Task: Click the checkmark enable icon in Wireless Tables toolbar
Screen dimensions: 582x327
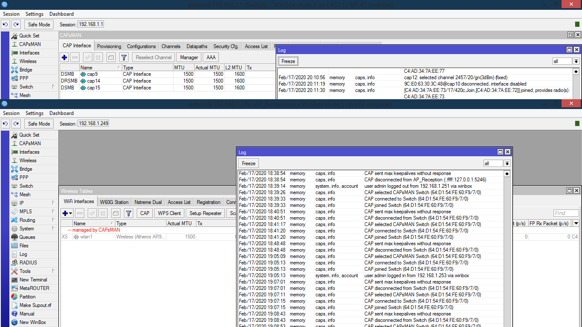Action: click(92, 213)
